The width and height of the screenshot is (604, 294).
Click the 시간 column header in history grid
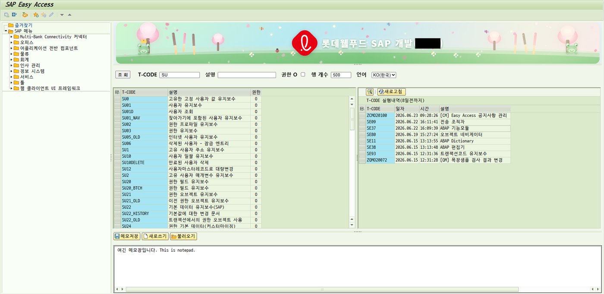429,109
